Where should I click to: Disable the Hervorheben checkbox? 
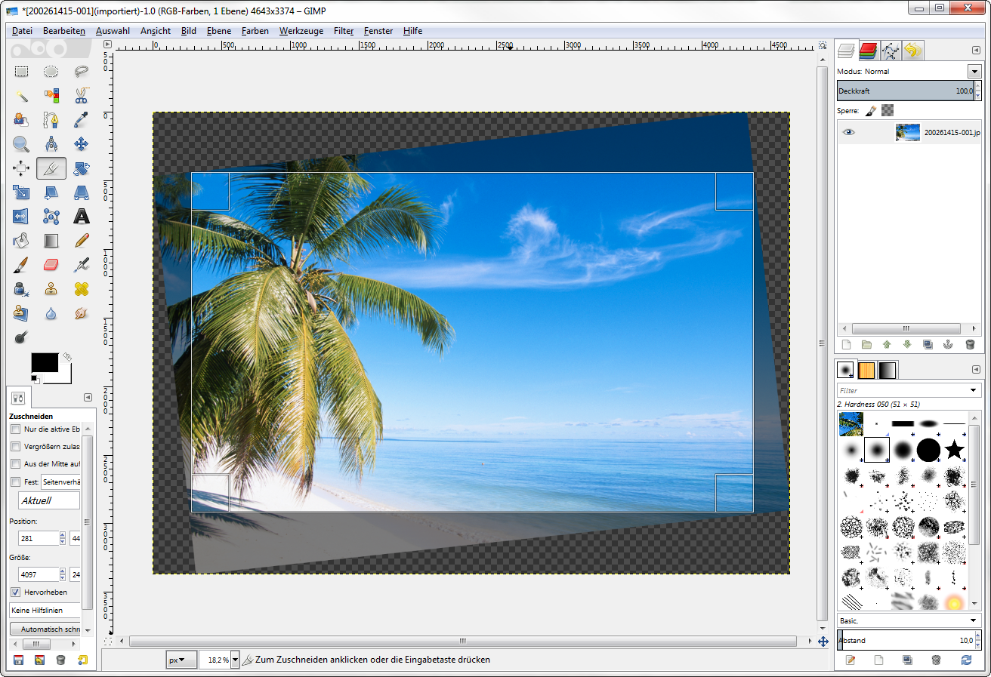coord(16,592)
